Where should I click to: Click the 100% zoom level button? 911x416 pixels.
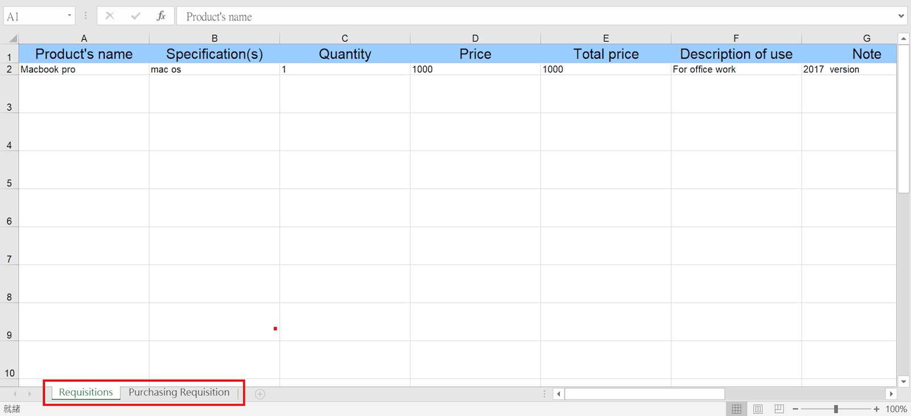tap(896, 409)
